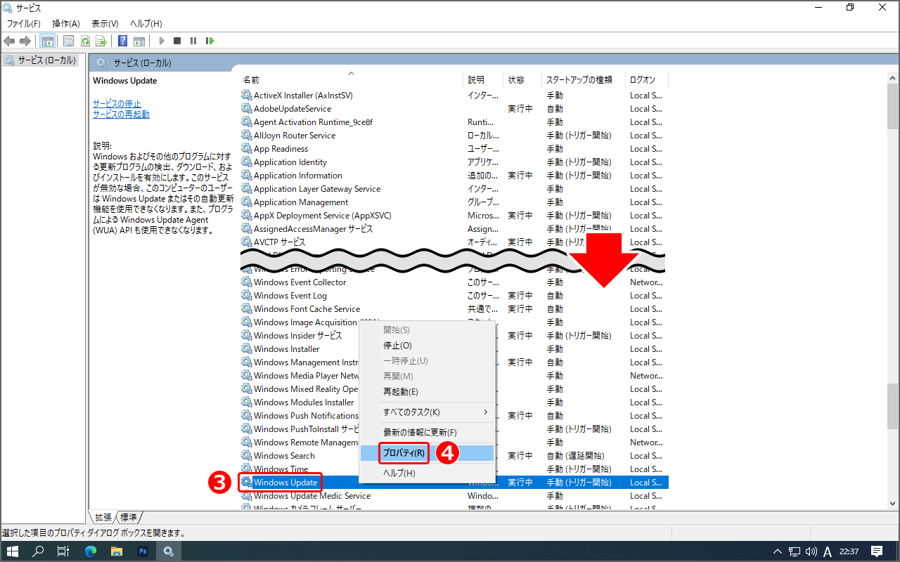Choose 停止(O) in context menu
Screen dimensions: 900x562
click(427, 346)
